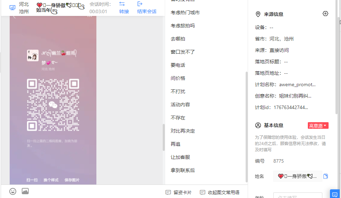This screenshot has width=341, height=198.
Task: Click the partially visible input field below 姓名
Action: [297, 195]
